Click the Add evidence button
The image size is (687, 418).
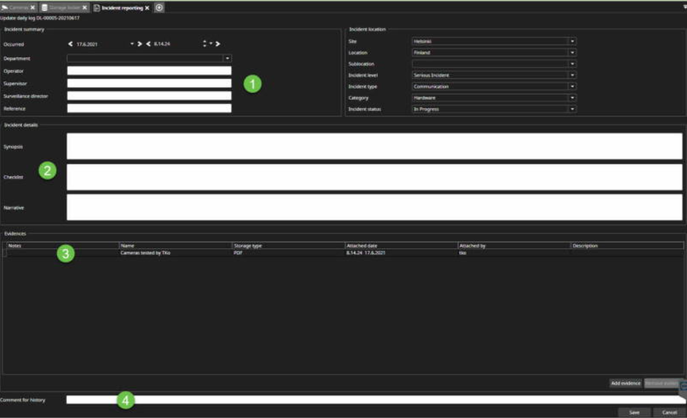pyautogui.click(x=626, y=383)
